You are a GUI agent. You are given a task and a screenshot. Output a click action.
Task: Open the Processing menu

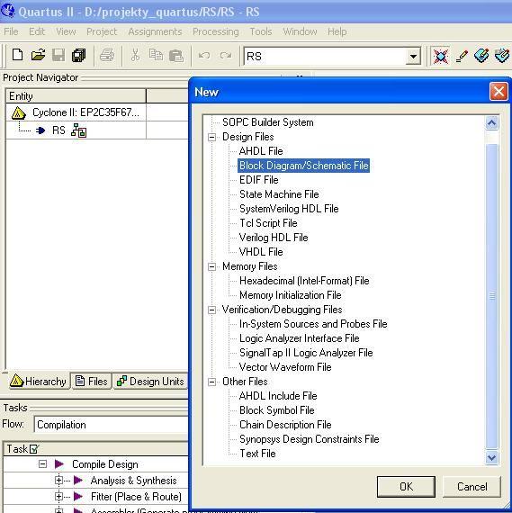(216, 31)
